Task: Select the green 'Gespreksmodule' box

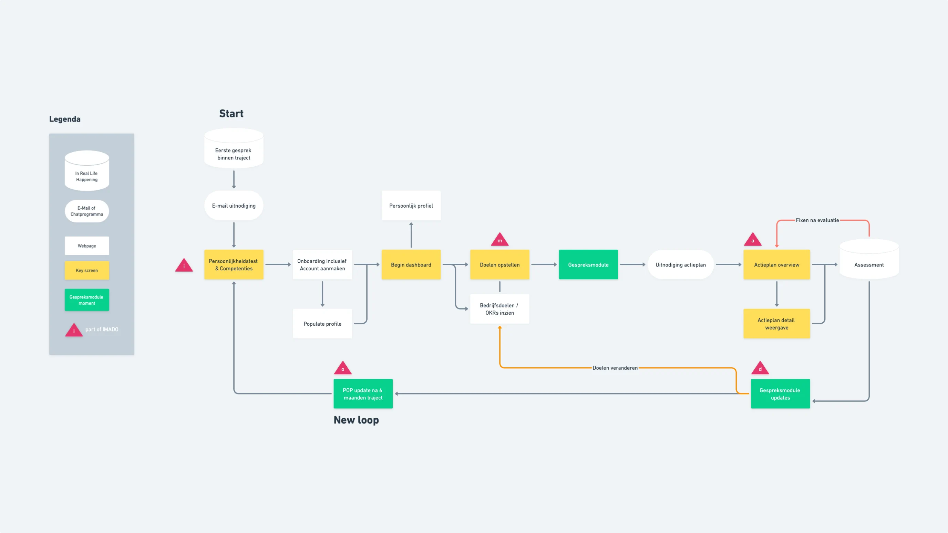Action: [x=588, y=264]
